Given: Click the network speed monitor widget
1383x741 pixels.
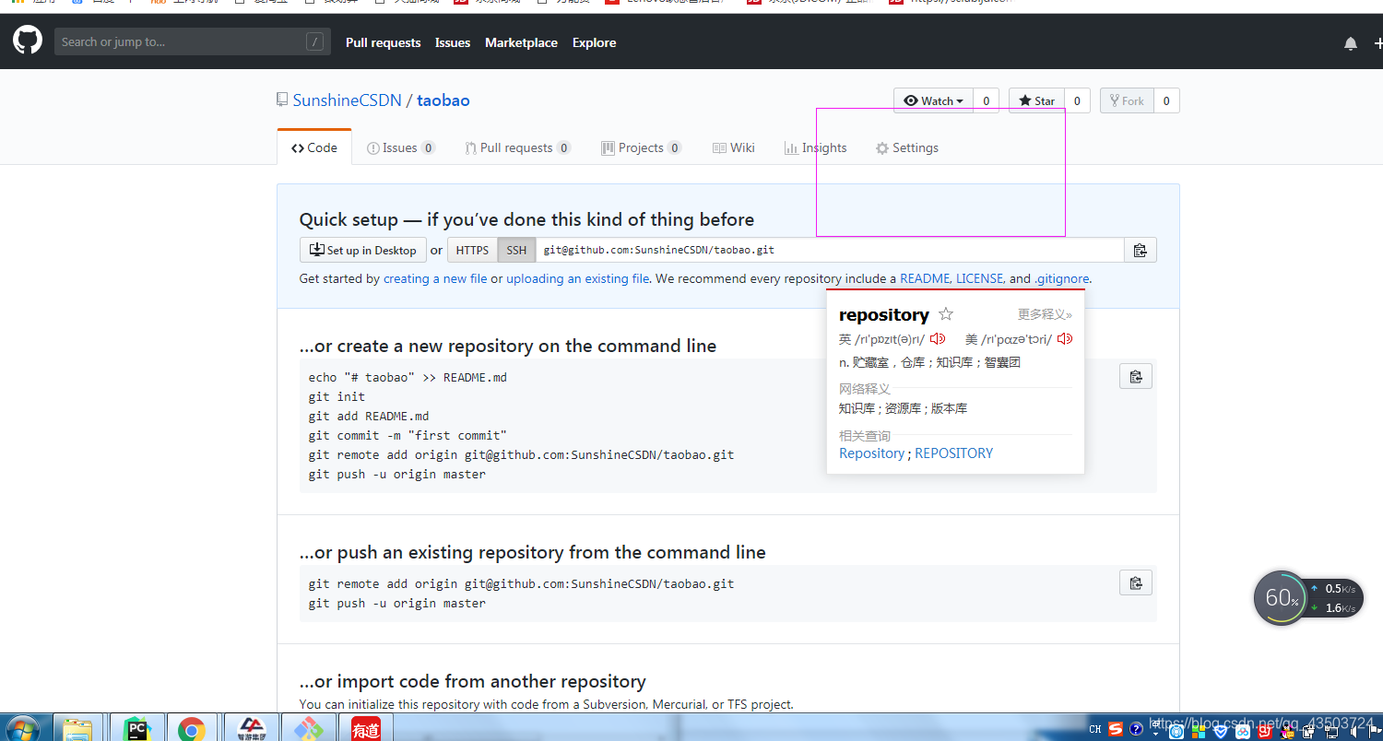Looking at the screenshot, I should coord(1337,598).
